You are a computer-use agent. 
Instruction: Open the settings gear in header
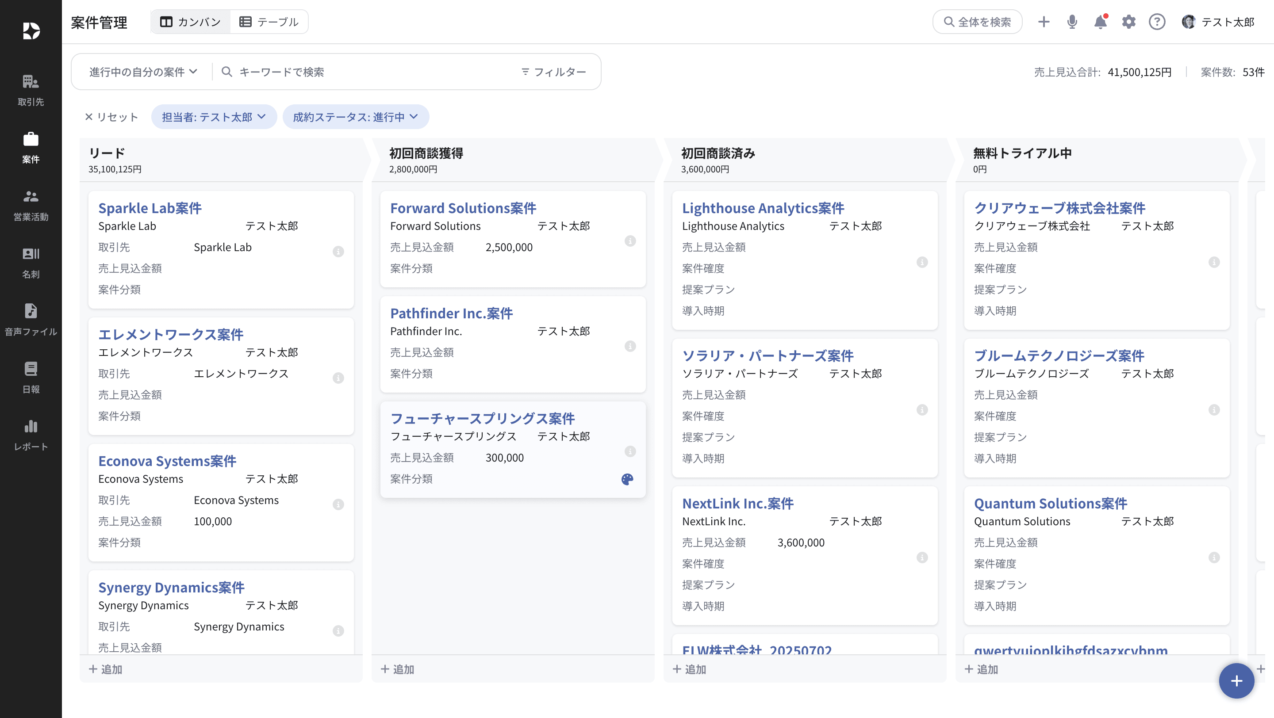pyautogui.click(x=1128, y=22)
